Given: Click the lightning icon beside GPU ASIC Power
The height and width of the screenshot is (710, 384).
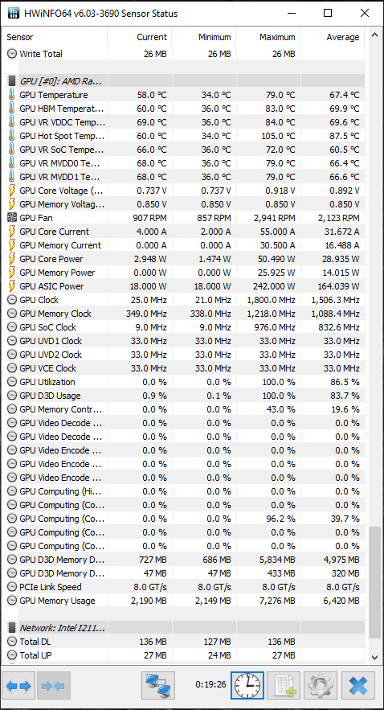Looking at the screenshot, I should pyautogui.click(x=12, y=286).
